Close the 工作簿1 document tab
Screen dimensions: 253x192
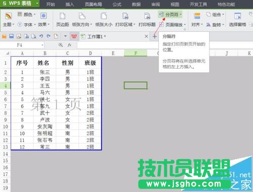pyautogui.click(x=146, y=36)
